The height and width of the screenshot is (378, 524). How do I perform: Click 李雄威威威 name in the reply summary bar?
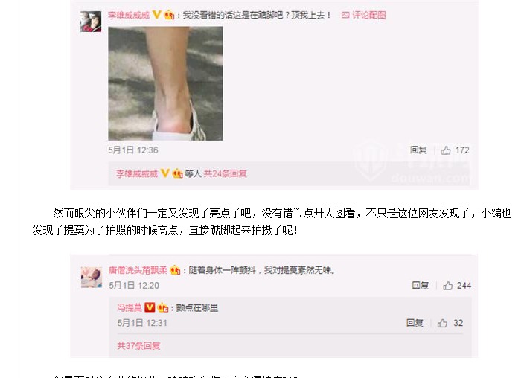(137, 173)
